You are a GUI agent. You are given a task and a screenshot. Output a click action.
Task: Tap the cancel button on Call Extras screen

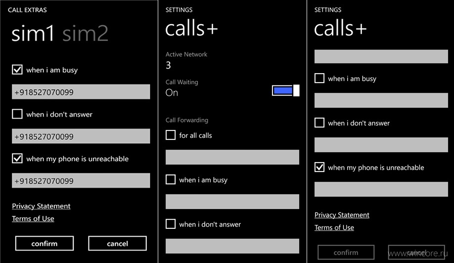pyautogui.click(x=117, y=243)
